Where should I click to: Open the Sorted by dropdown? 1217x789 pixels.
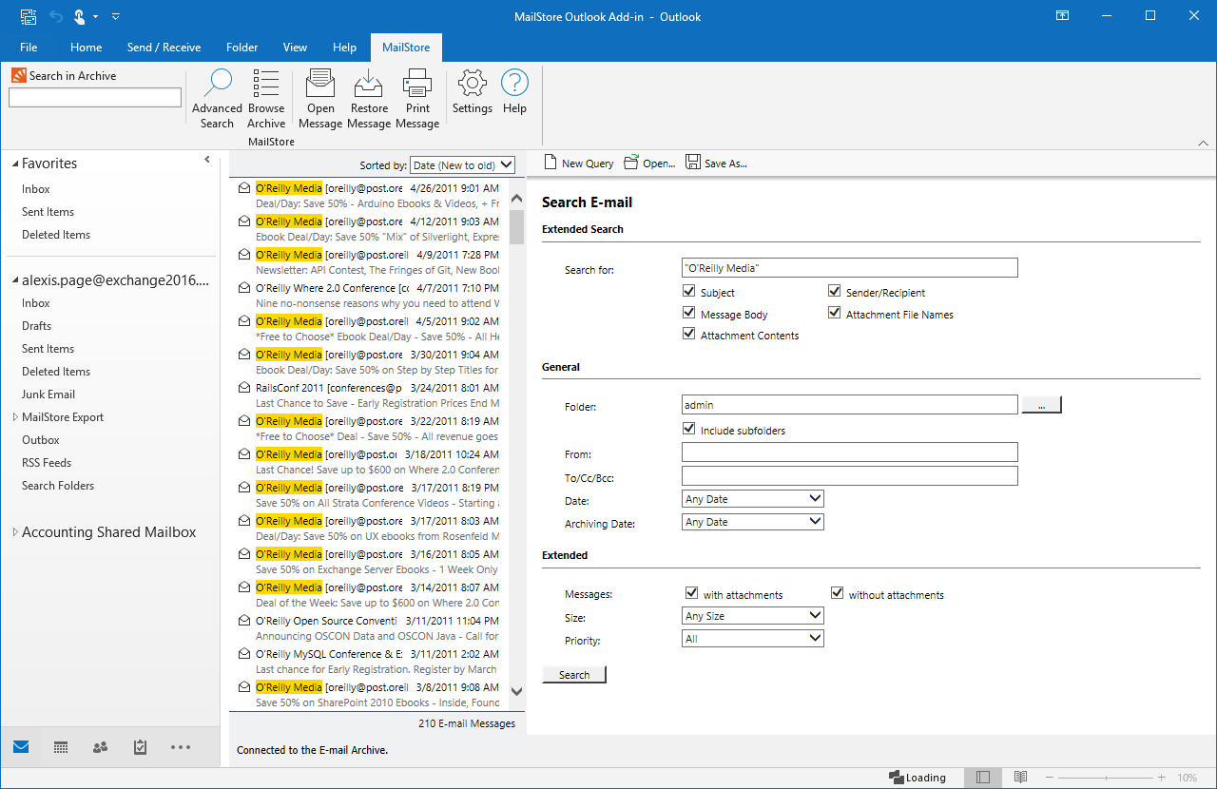[462, 165]
